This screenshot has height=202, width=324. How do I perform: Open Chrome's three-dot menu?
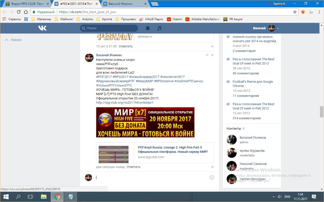point(319,12)
